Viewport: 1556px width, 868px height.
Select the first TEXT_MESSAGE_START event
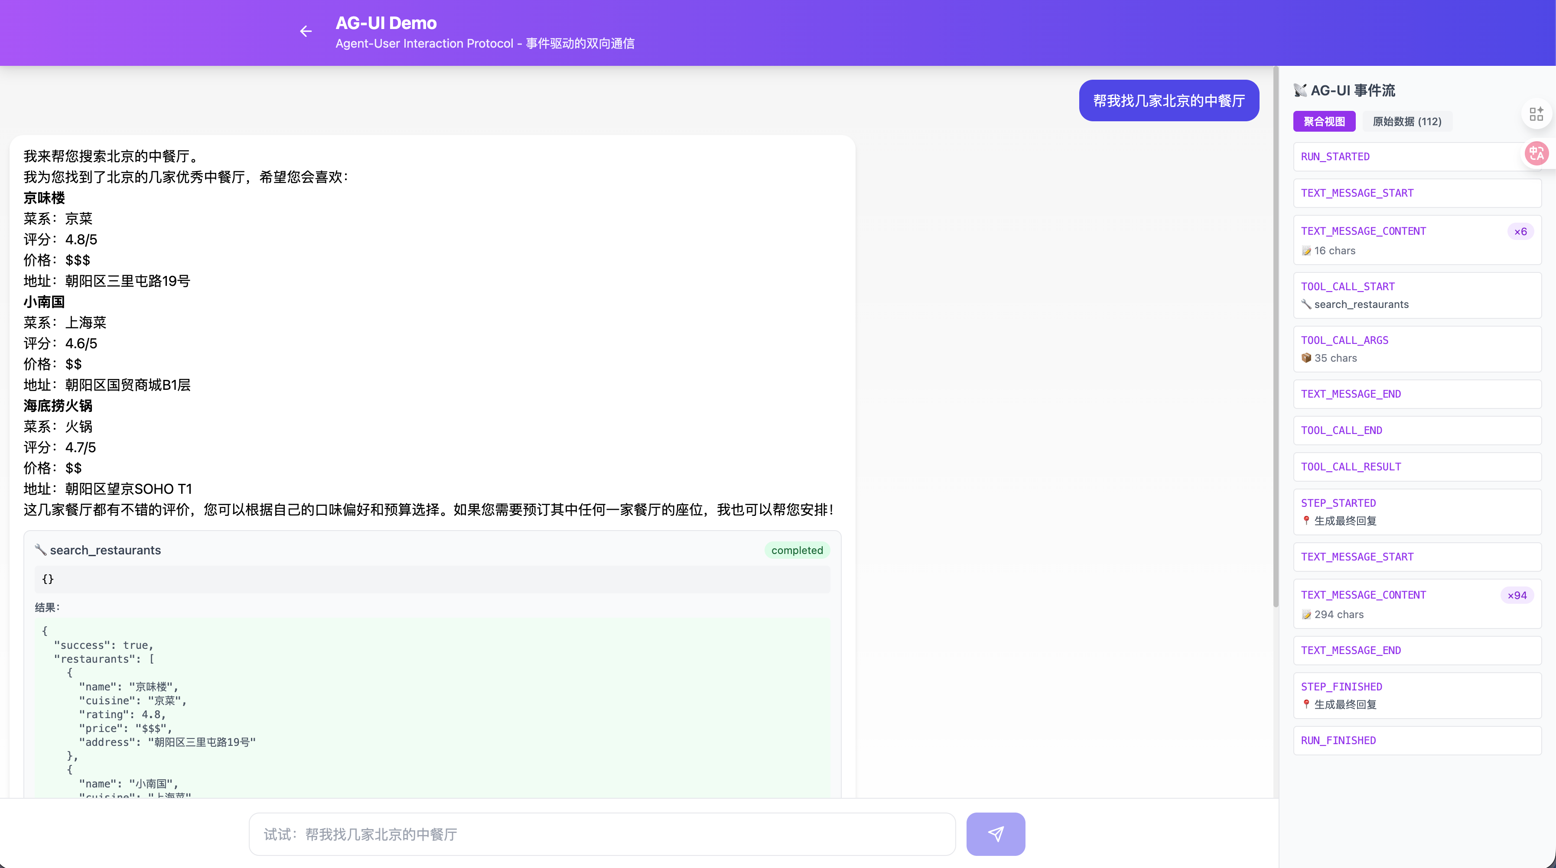click(x=1417, y=193)
